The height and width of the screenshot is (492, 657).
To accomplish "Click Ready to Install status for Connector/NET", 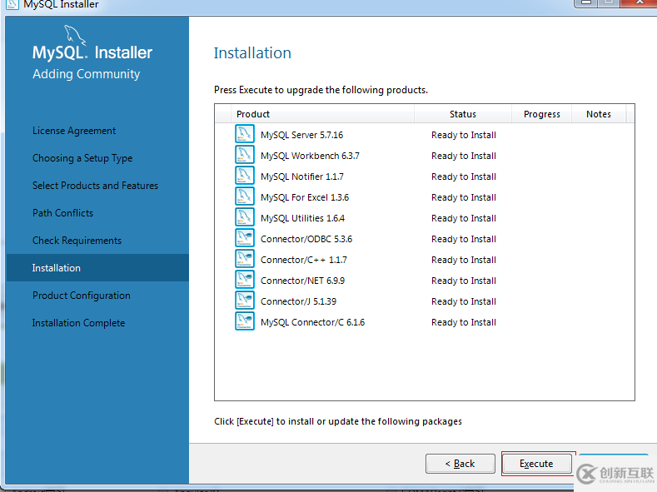I will 464,281.
